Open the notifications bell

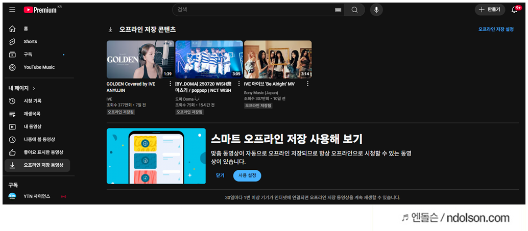click(x=515, y=10)
